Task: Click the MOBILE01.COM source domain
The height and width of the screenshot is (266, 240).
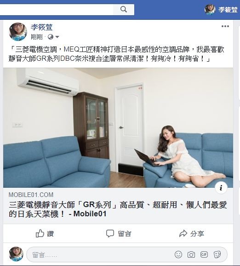Action: point(31,195)
